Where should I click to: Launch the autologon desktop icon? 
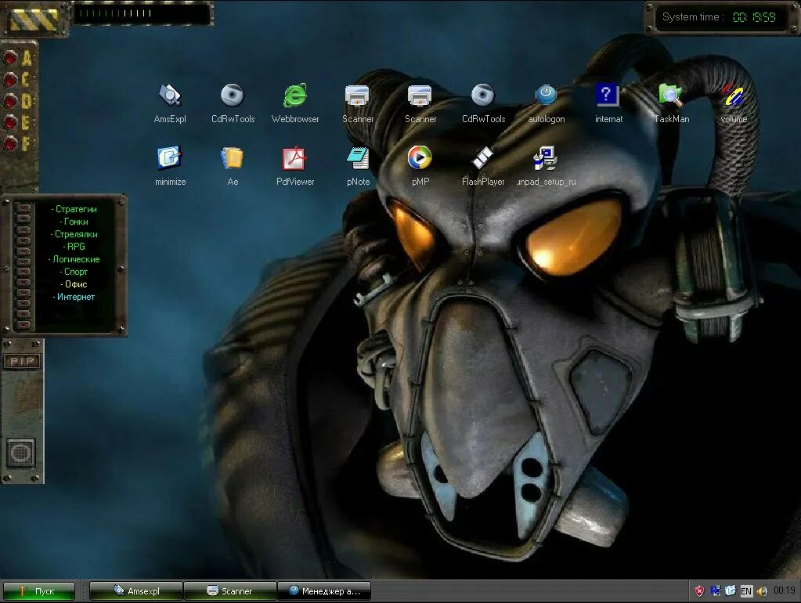546,103
